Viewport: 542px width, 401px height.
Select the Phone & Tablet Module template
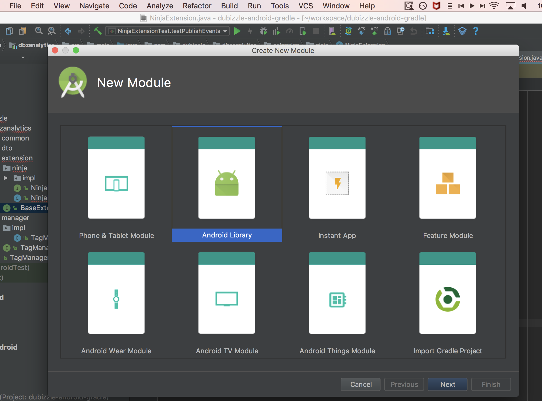point(116,184)
